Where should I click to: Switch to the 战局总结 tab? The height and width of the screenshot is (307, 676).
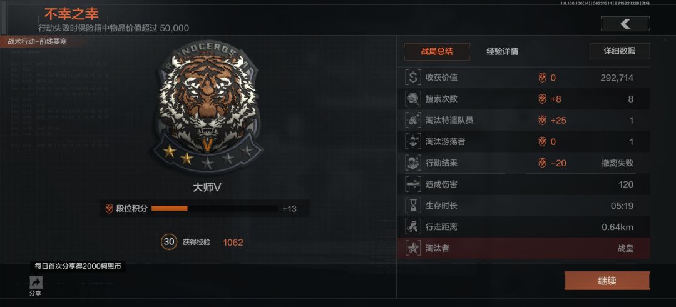coord(437,51)
